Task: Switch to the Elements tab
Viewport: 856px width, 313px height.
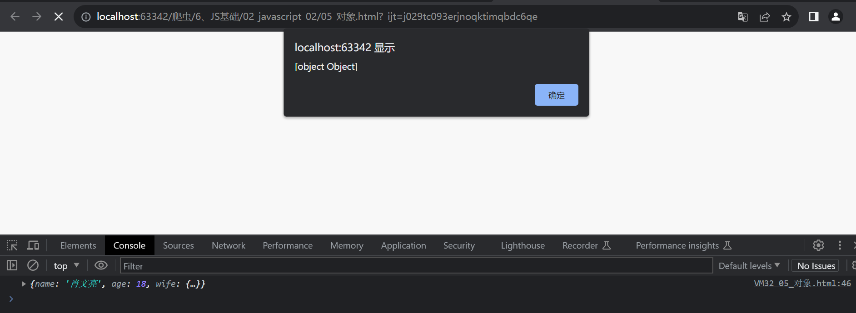Action: (x=78, y=245)
